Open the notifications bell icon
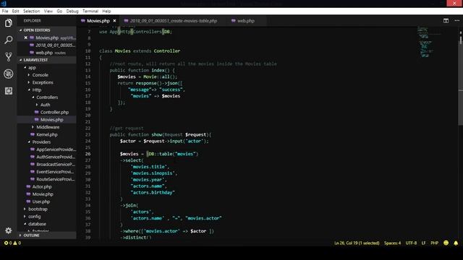Image resolution: width=463 pixels, height=260 pixels. (456, 243)
